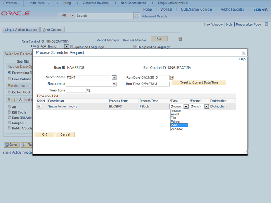
Task: Select Web from the Type list
Action: (x=174, y=125)
